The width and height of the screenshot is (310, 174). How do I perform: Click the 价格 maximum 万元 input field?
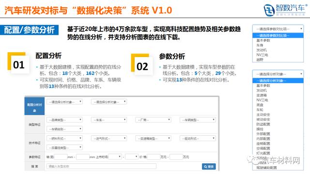[x=176, y=157]
